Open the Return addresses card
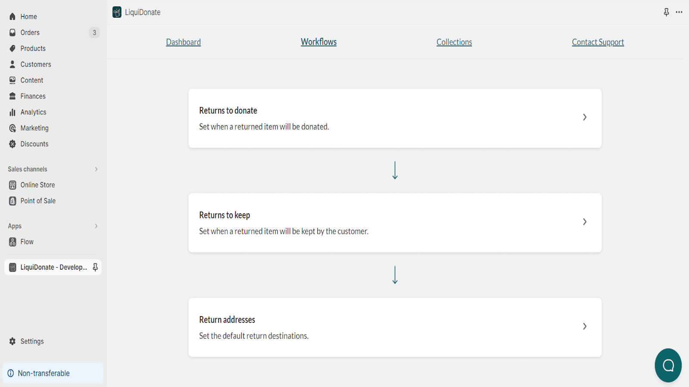The image size is (689, 387). pyautogui.click(x=394, y=327)
